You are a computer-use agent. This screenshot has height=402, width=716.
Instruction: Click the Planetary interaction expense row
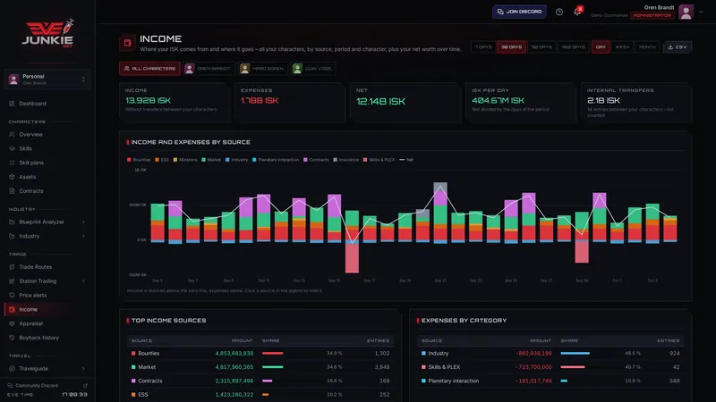(550, 381)
